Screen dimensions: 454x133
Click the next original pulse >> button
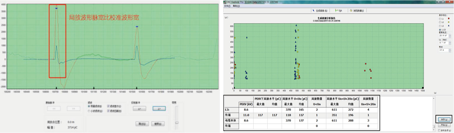[x=73, y=109]
